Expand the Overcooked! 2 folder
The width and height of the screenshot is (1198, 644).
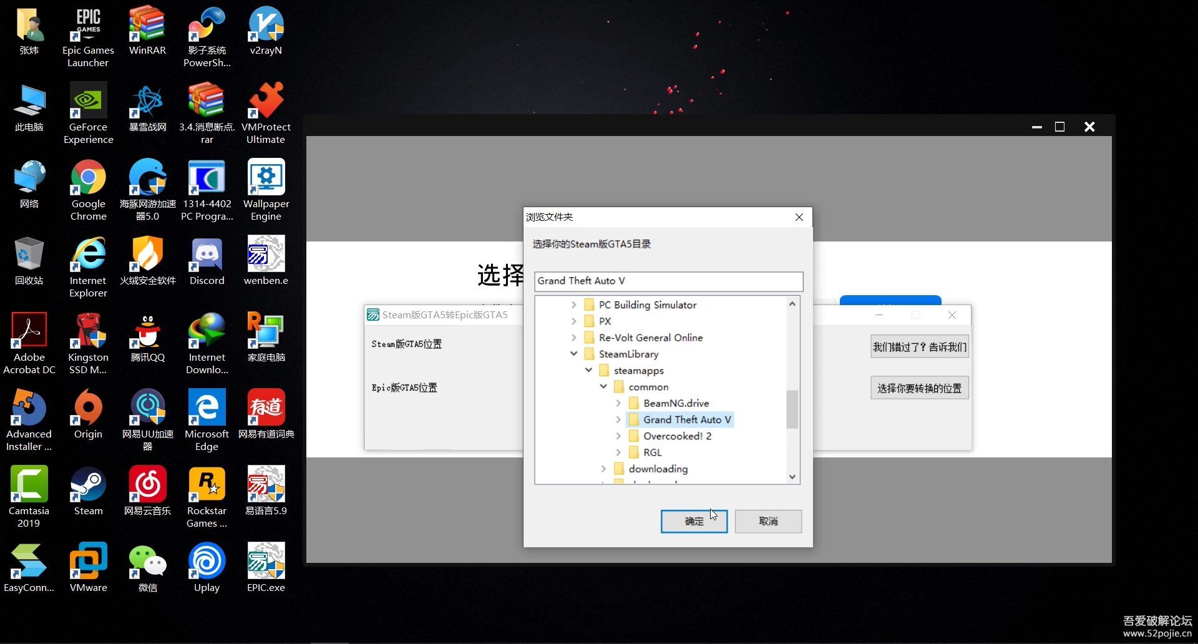618,436
